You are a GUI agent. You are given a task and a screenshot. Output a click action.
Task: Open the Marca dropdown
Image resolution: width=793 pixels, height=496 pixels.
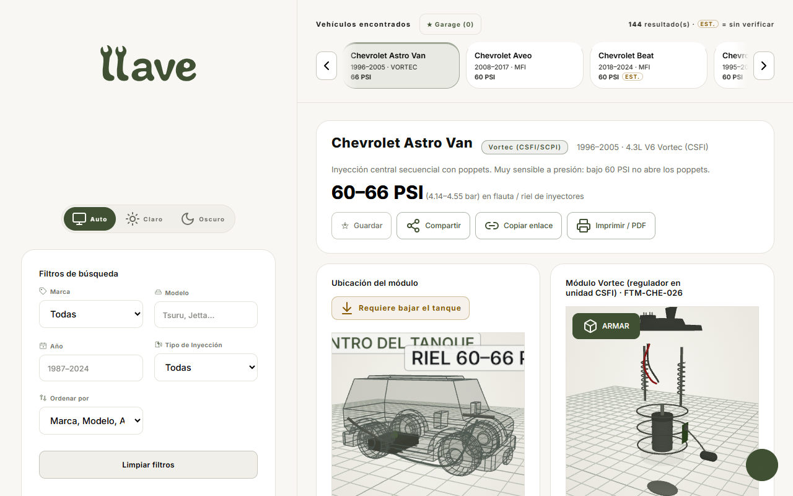(91, 314)
